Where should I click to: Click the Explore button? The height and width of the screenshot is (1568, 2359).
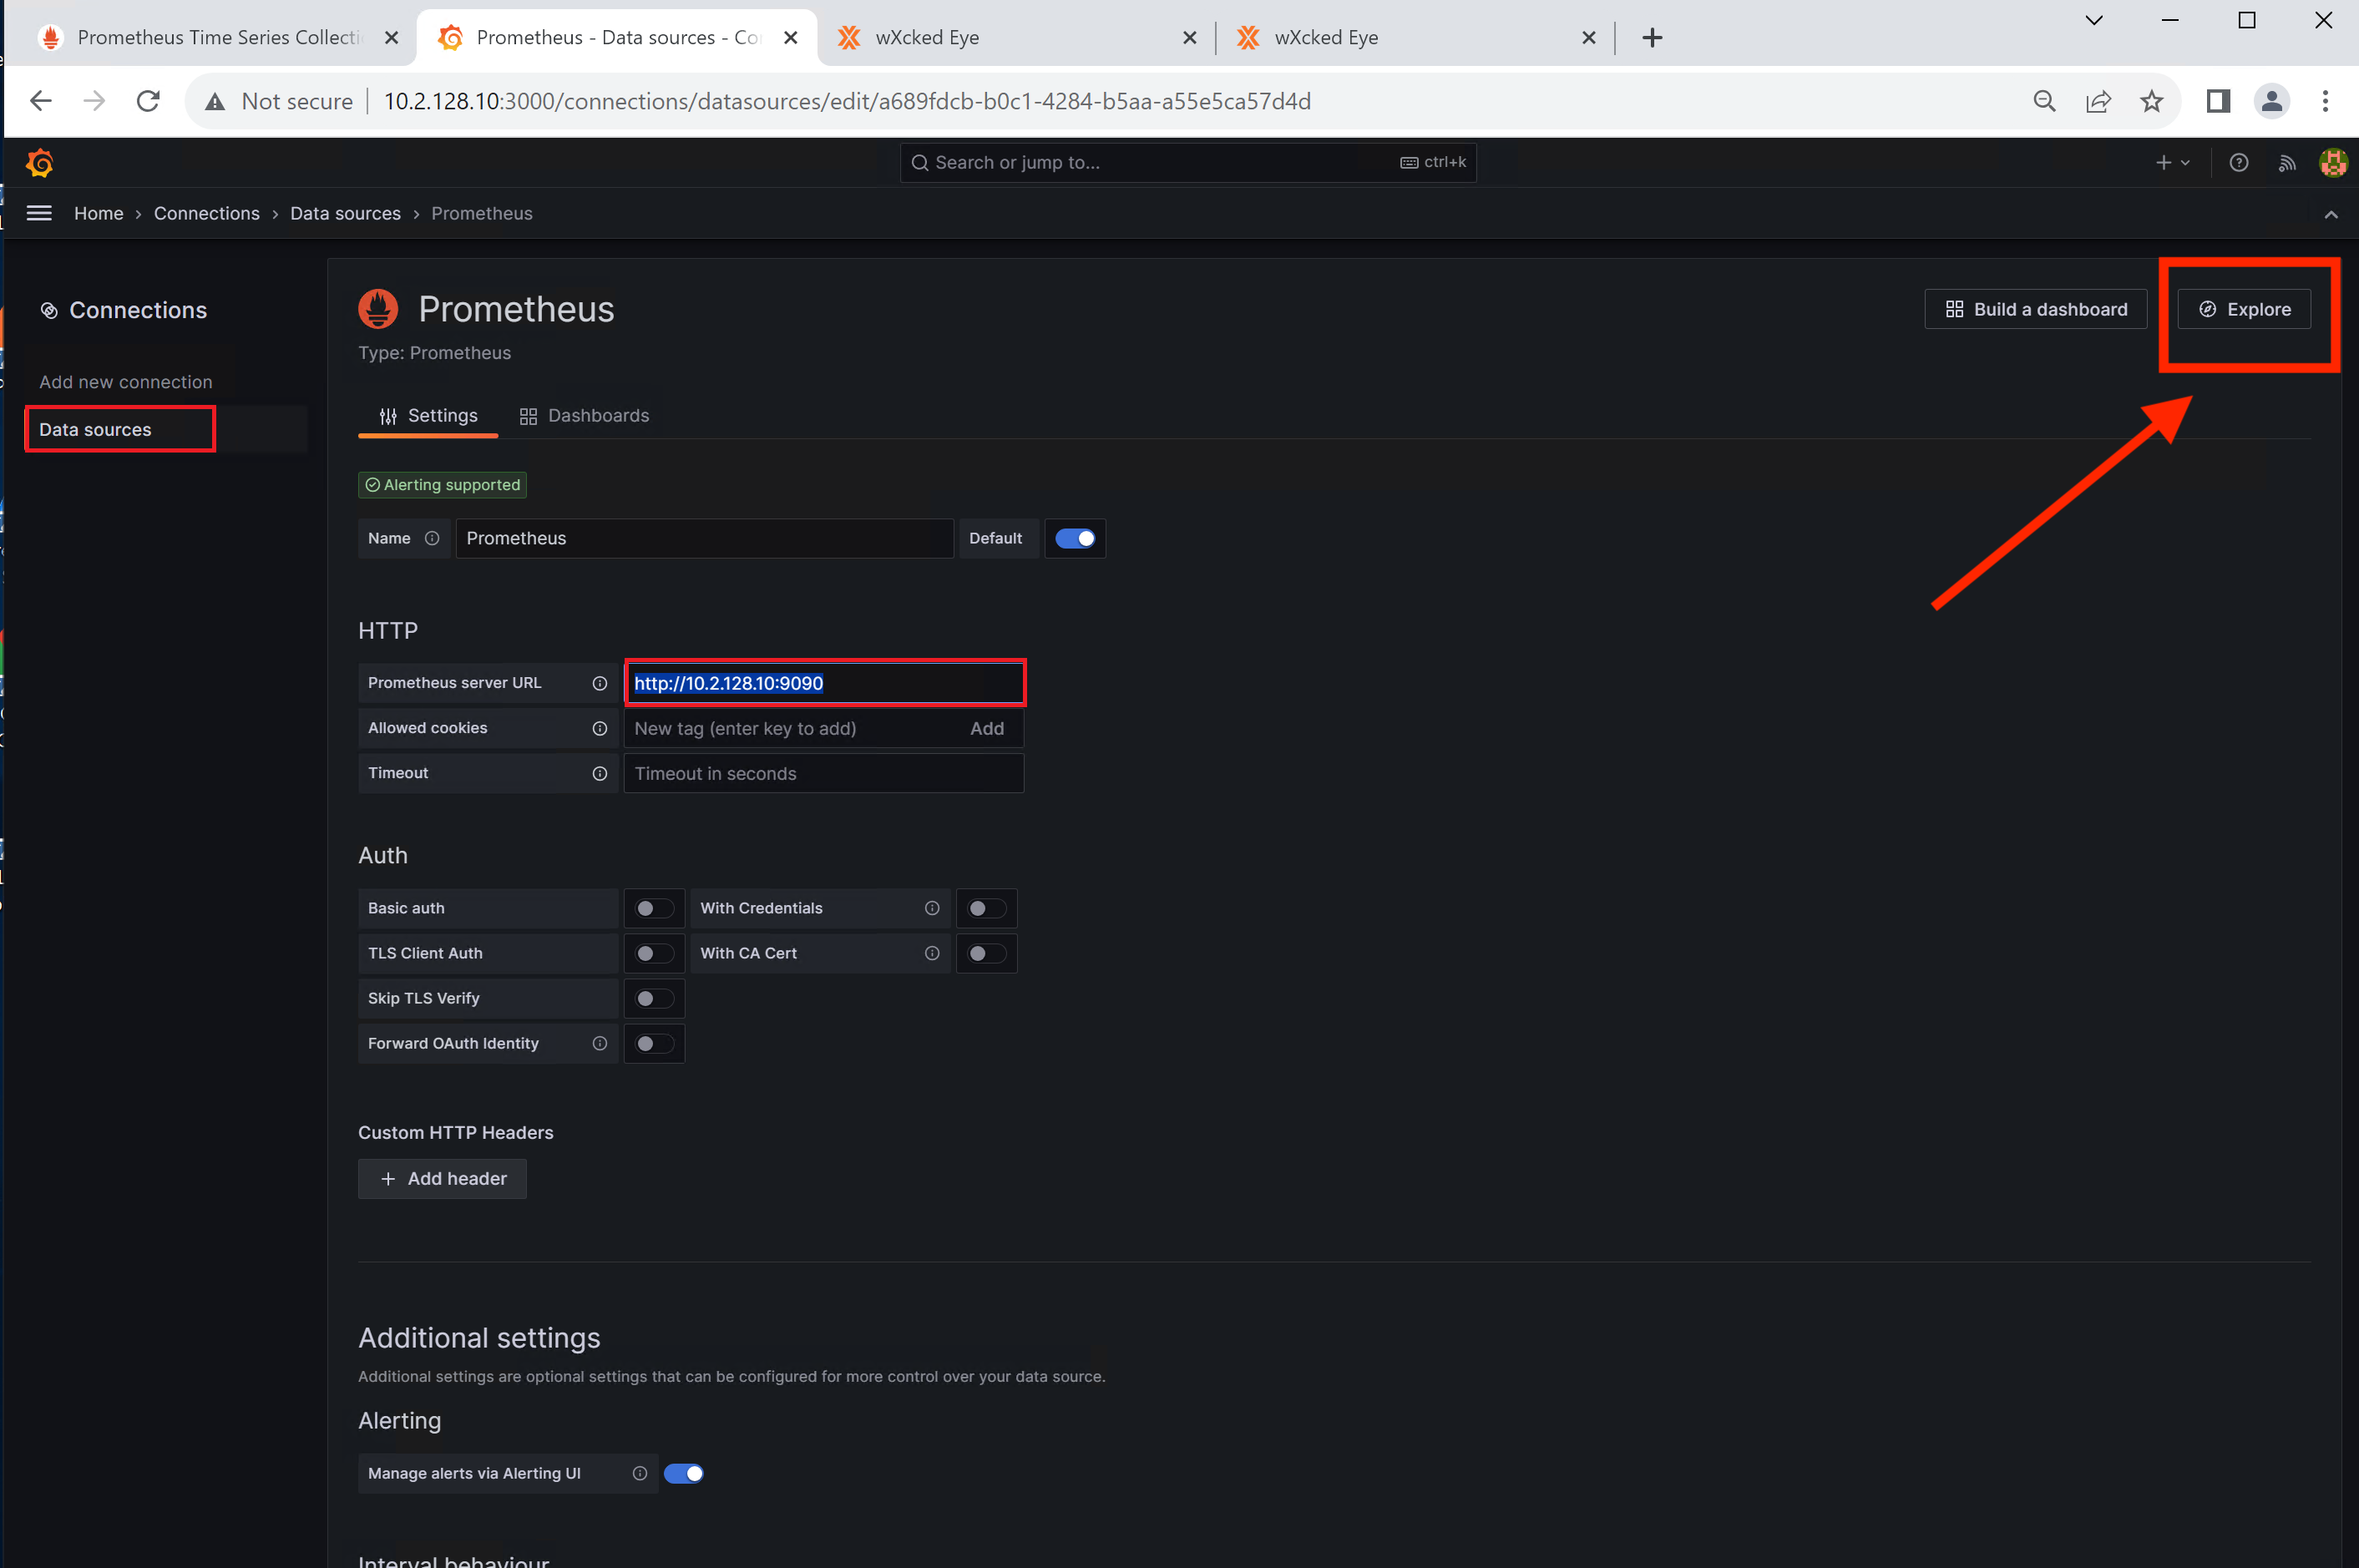pos(2244,309)
